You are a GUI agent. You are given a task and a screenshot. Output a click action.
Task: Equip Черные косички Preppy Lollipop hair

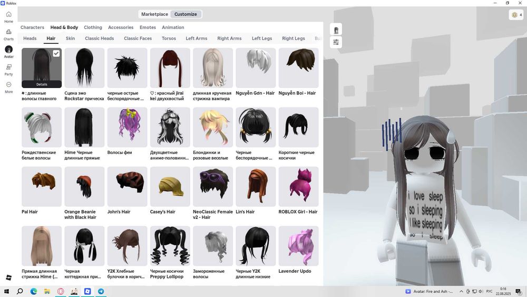click(x=170, y=246)
